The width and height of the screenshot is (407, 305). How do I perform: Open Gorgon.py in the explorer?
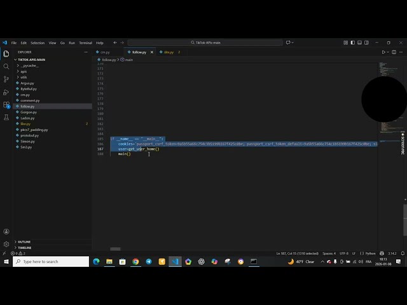[x=29, y=112]
